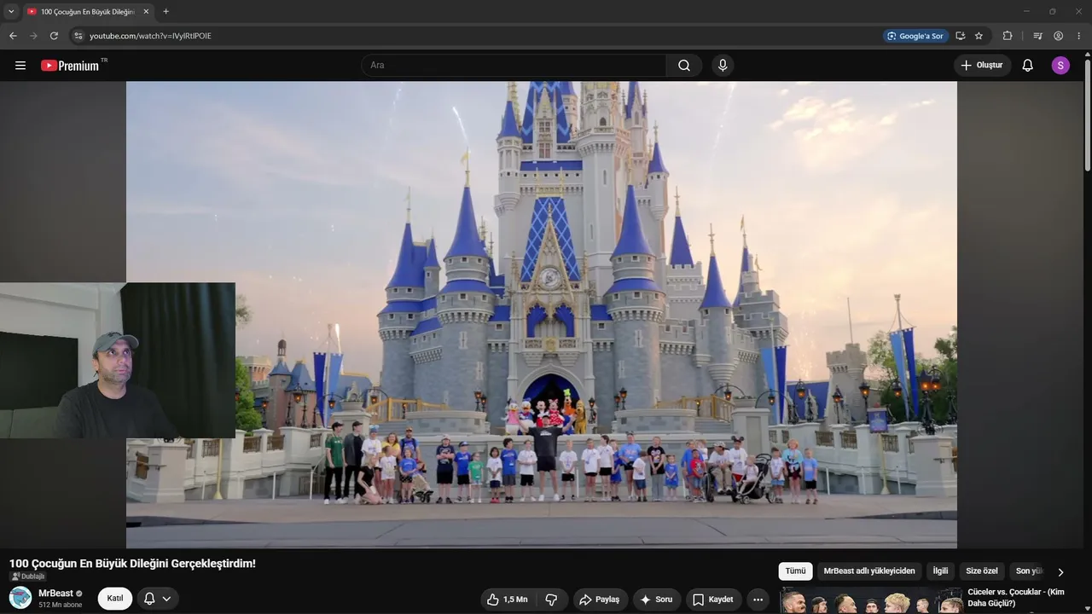Click the video player frame
Image resolution: width=1092 pixels, height=614 pixels.
542,315
